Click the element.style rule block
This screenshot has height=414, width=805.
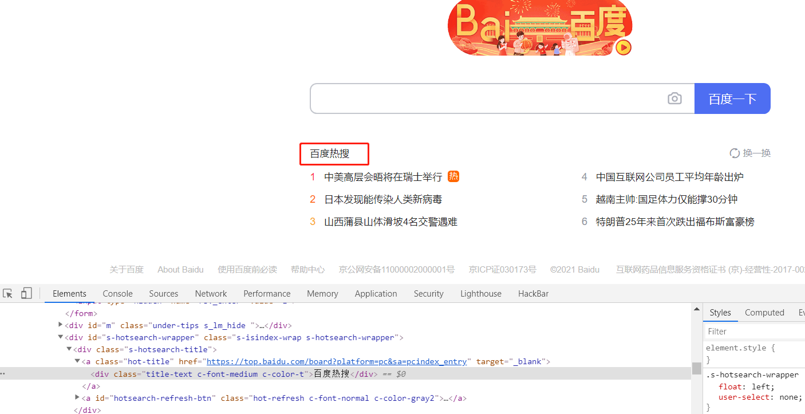(x=741, y=353)
